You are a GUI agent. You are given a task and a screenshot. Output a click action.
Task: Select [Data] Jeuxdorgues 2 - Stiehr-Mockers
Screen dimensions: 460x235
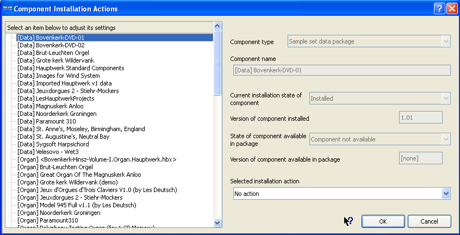pos(68,91)
